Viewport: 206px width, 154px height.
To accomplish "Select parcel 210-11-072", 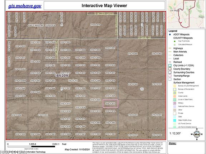I will tap(111, 111).
